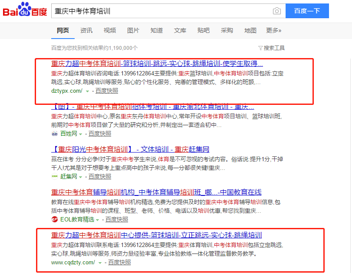
Task: Expand dropdown arrow next to dztypx.com/
Action: 87,91
